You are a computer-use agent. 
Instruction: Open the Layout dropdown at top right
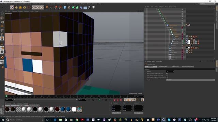pos(207,4)
